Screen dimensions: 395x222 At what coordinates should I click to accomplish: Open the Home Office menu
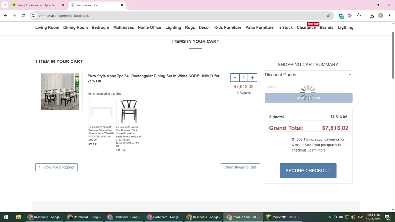tap(149, 28)
